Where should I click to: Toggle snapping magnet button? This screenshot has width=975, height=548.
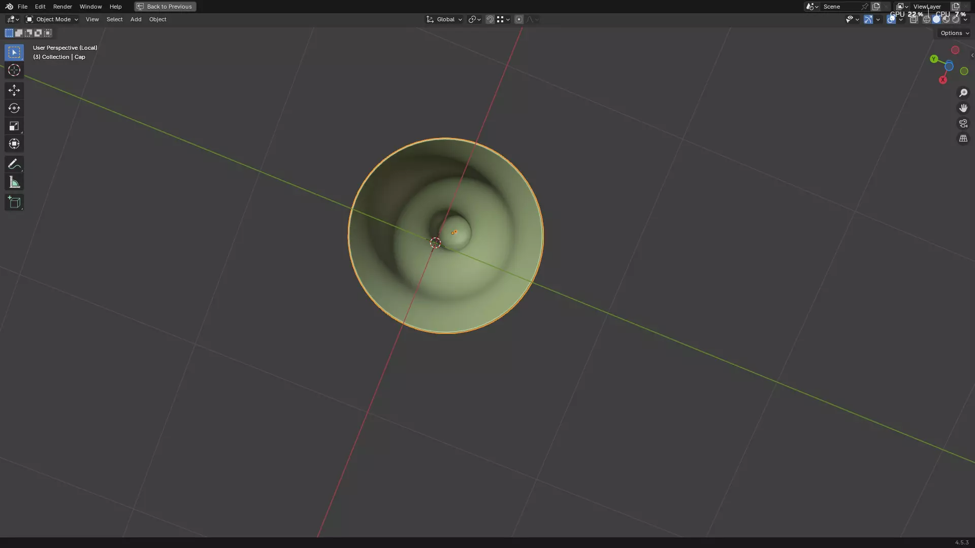[x=490, y=19]
